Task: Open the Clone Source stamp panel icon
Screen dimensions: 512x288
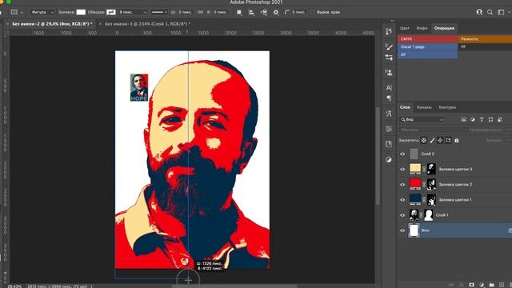Action: 389,73
